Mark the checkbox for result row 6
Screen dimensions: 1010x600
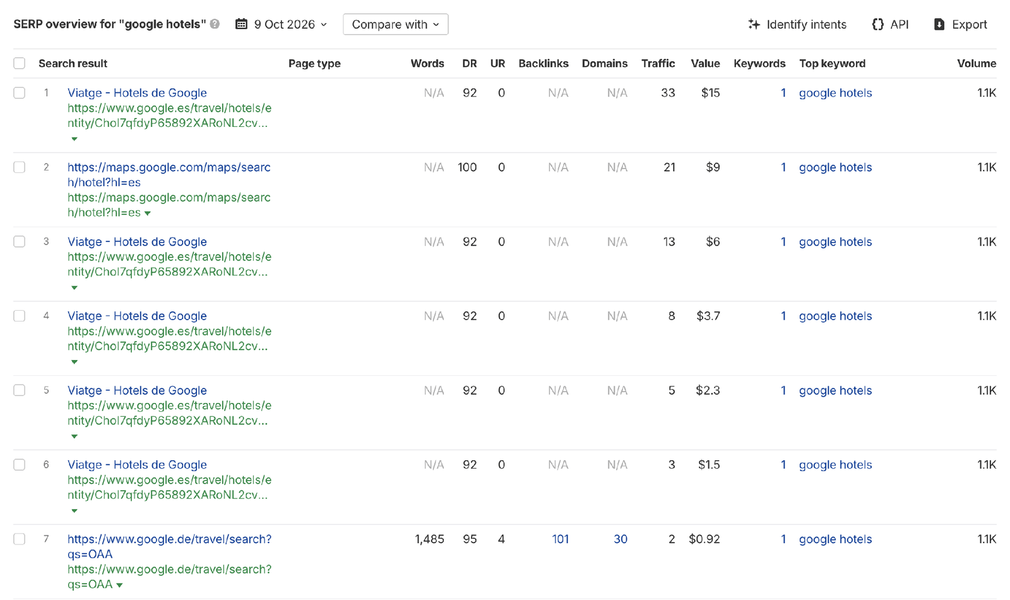20,465
